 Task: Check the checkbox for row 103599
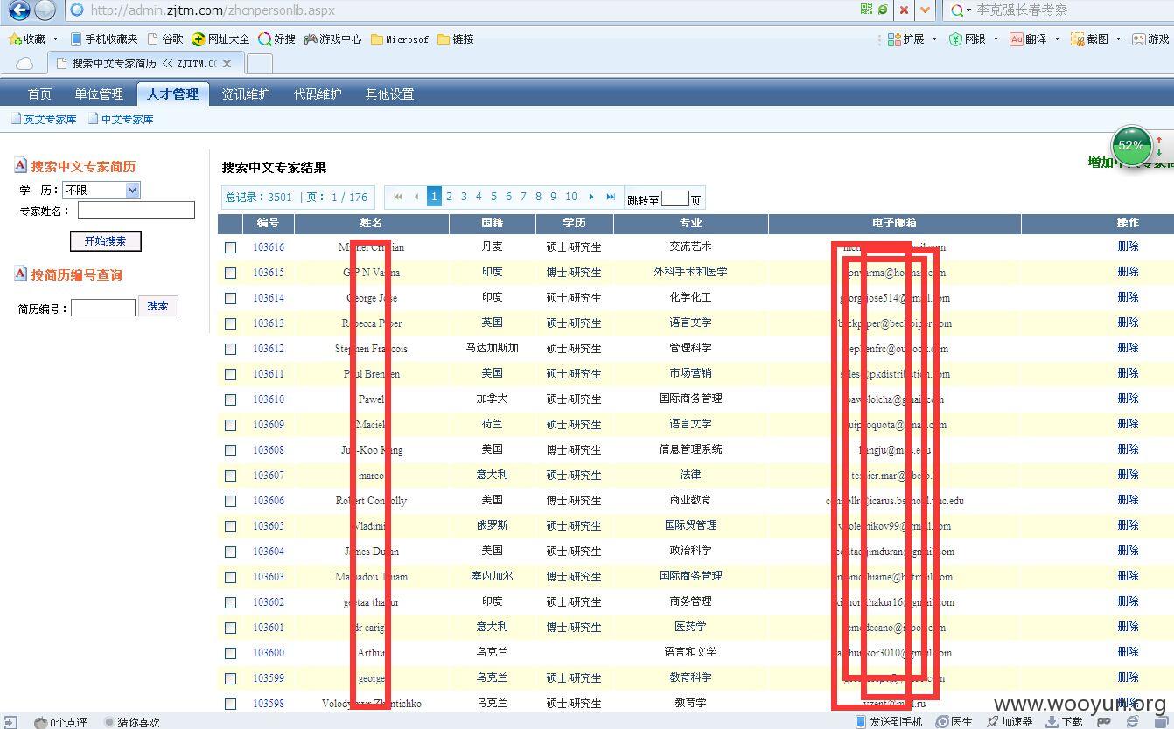(x=230, y=678)
